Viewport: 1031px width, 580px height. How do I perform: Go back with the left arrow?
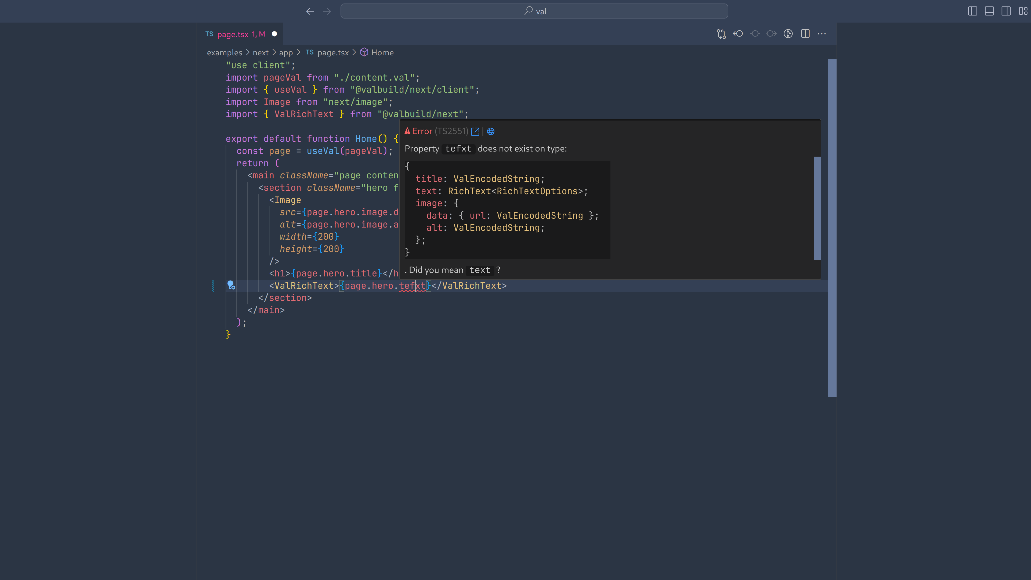pos(310,11)
